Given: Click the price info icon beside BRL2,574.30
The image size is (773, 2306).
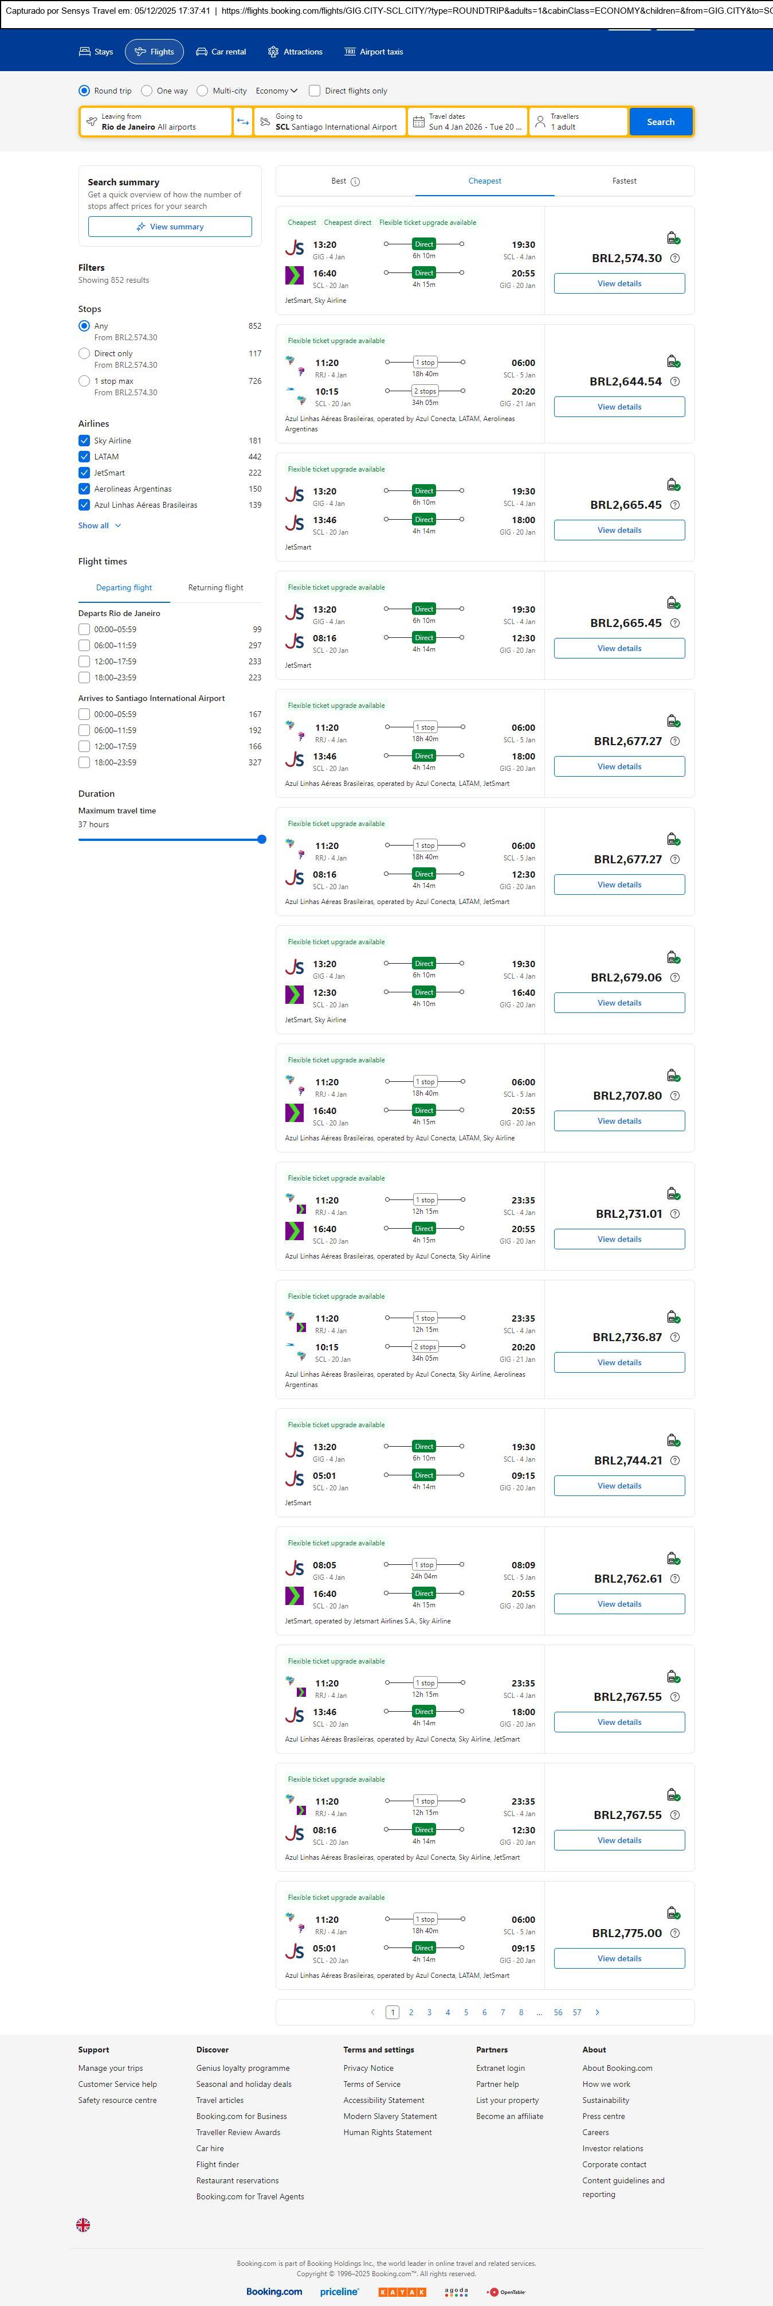Looking at the screenshot, I should coord(674,259).
